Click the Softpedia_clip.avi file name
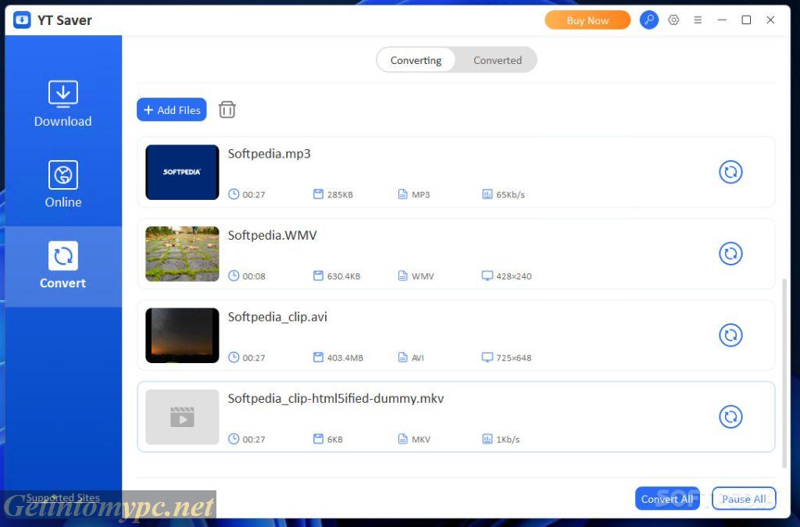Viewport: 800px width, 527px height. click(277, 316)
